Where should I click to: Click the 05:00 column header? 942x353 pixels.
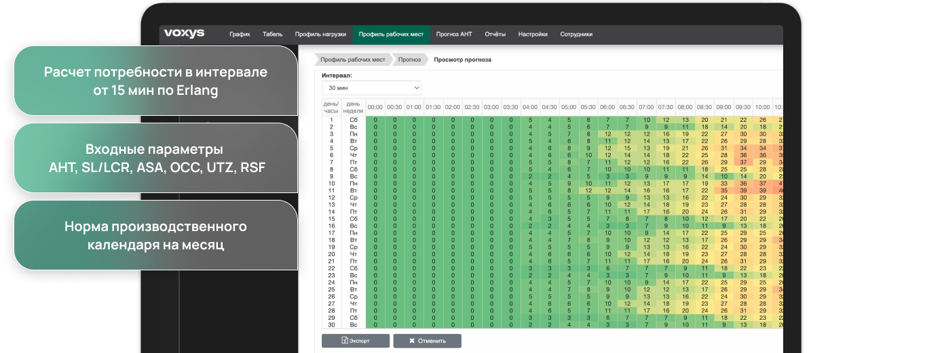click(x=569, y=107)
